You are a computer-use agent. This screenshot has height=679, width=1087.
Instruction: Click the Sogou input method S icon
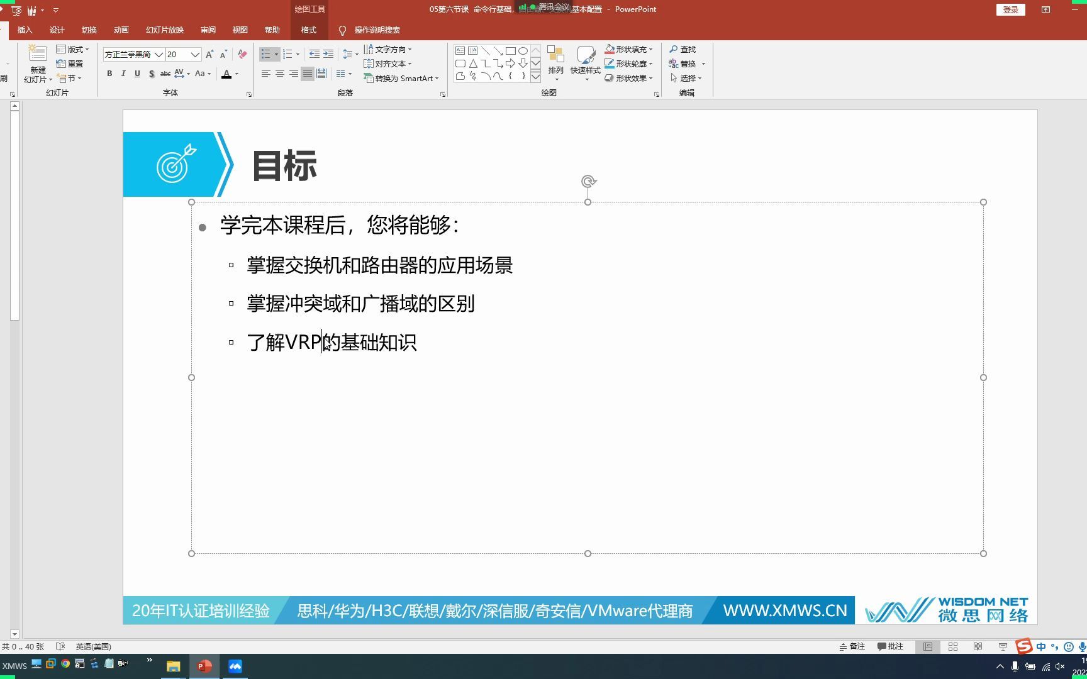(1024, 646)
